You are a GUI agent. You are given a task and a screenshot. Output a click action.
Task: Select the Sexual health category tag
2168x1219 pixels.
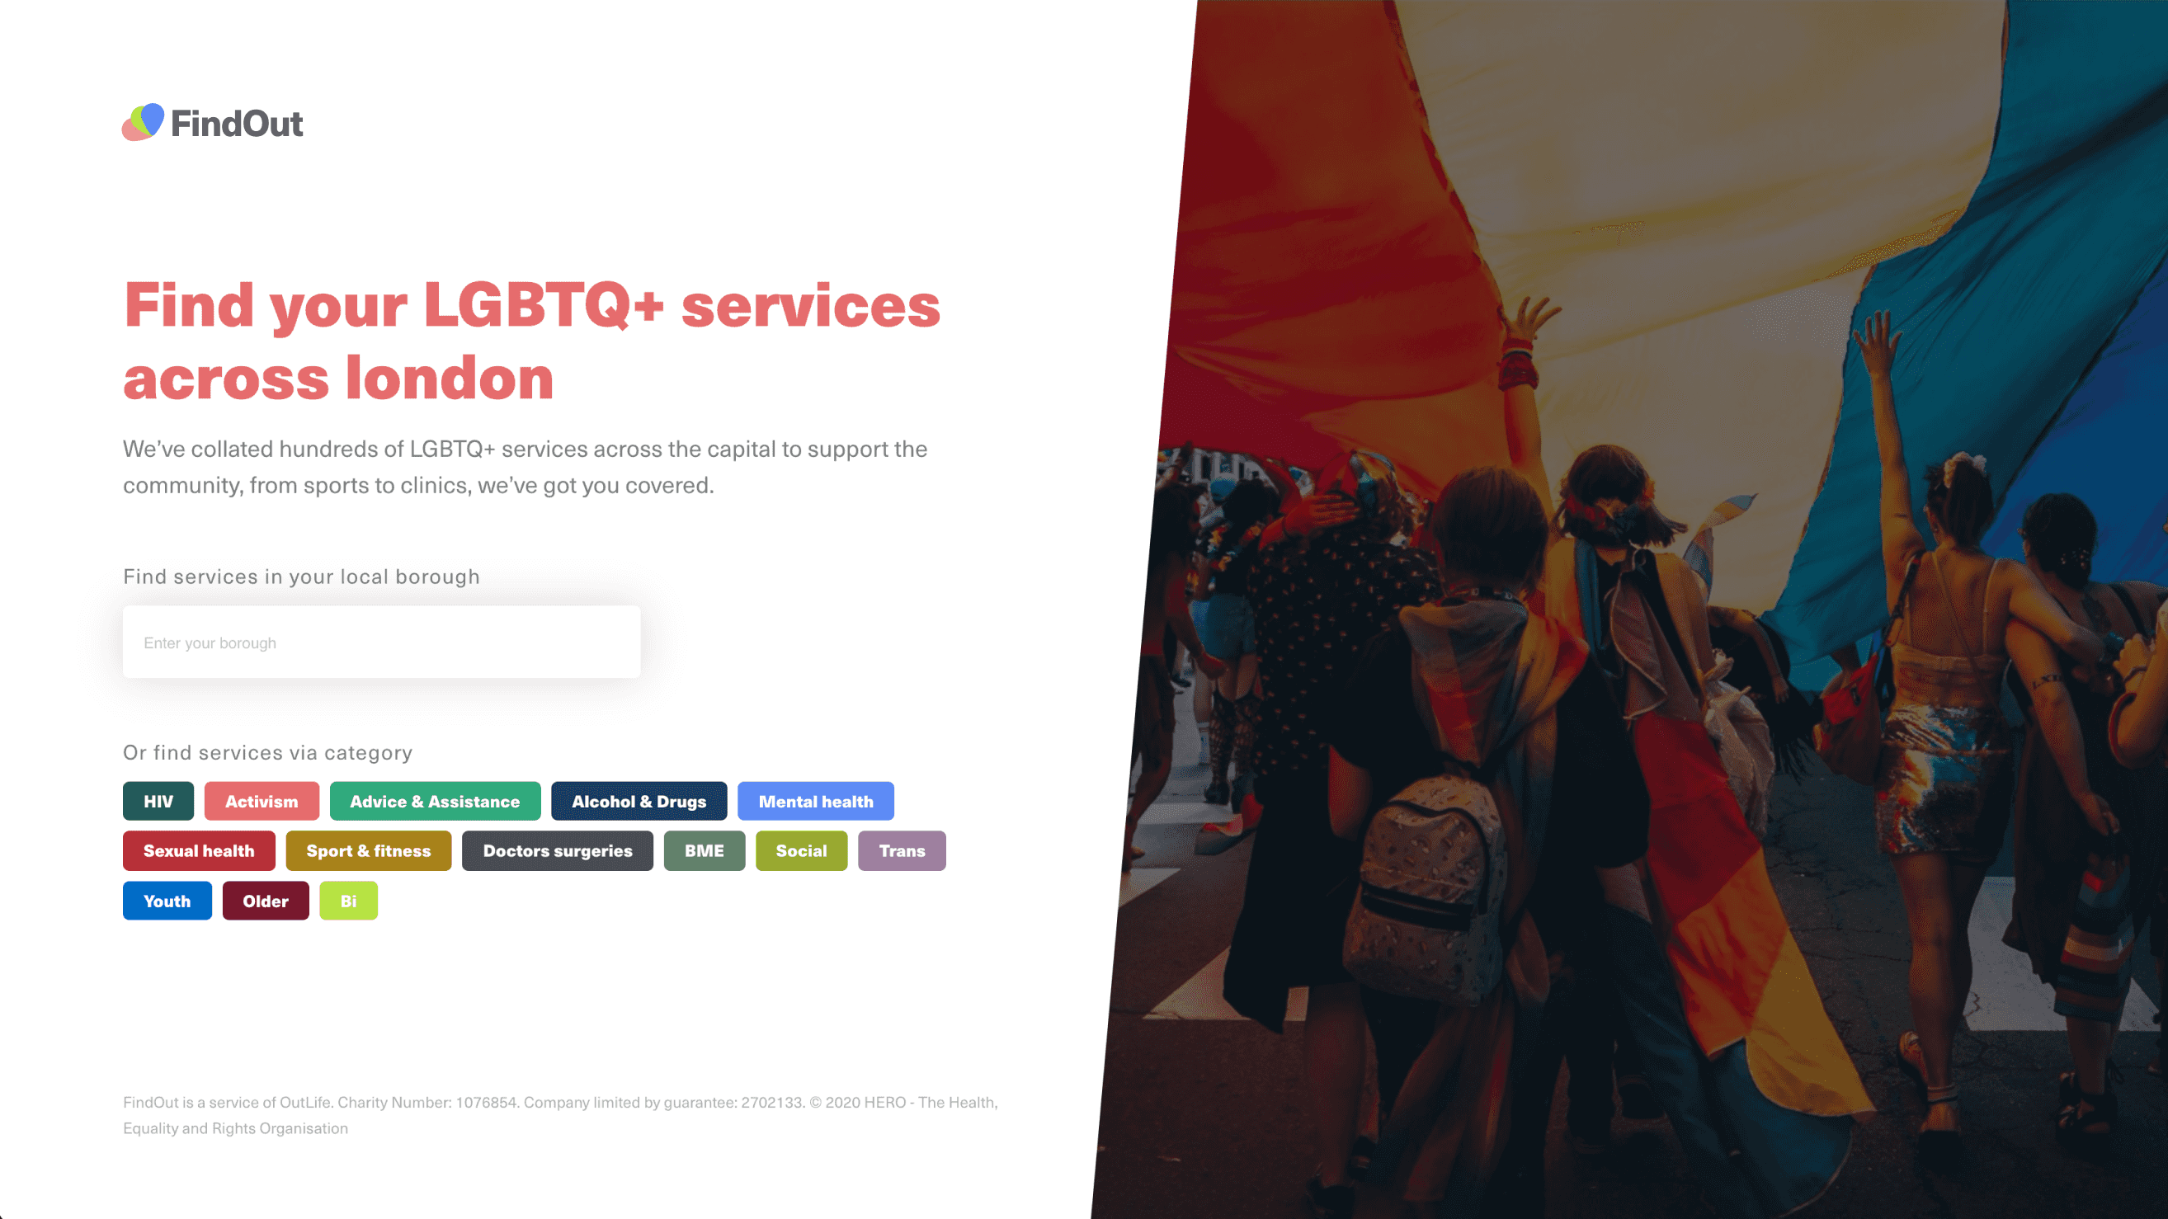[x=198, y=850]
